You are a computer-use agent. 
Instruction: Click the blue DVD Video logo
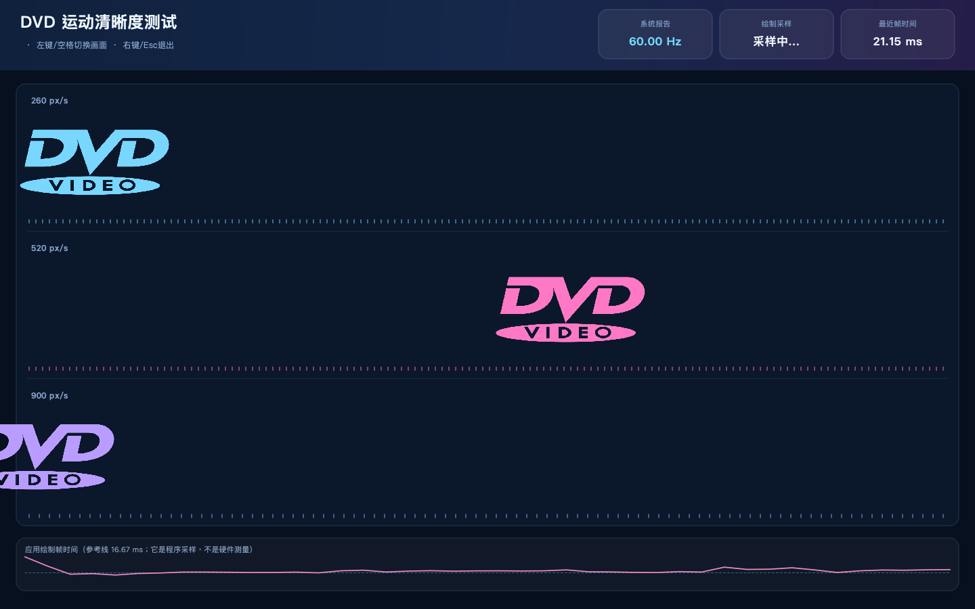[x=94, y=162]
